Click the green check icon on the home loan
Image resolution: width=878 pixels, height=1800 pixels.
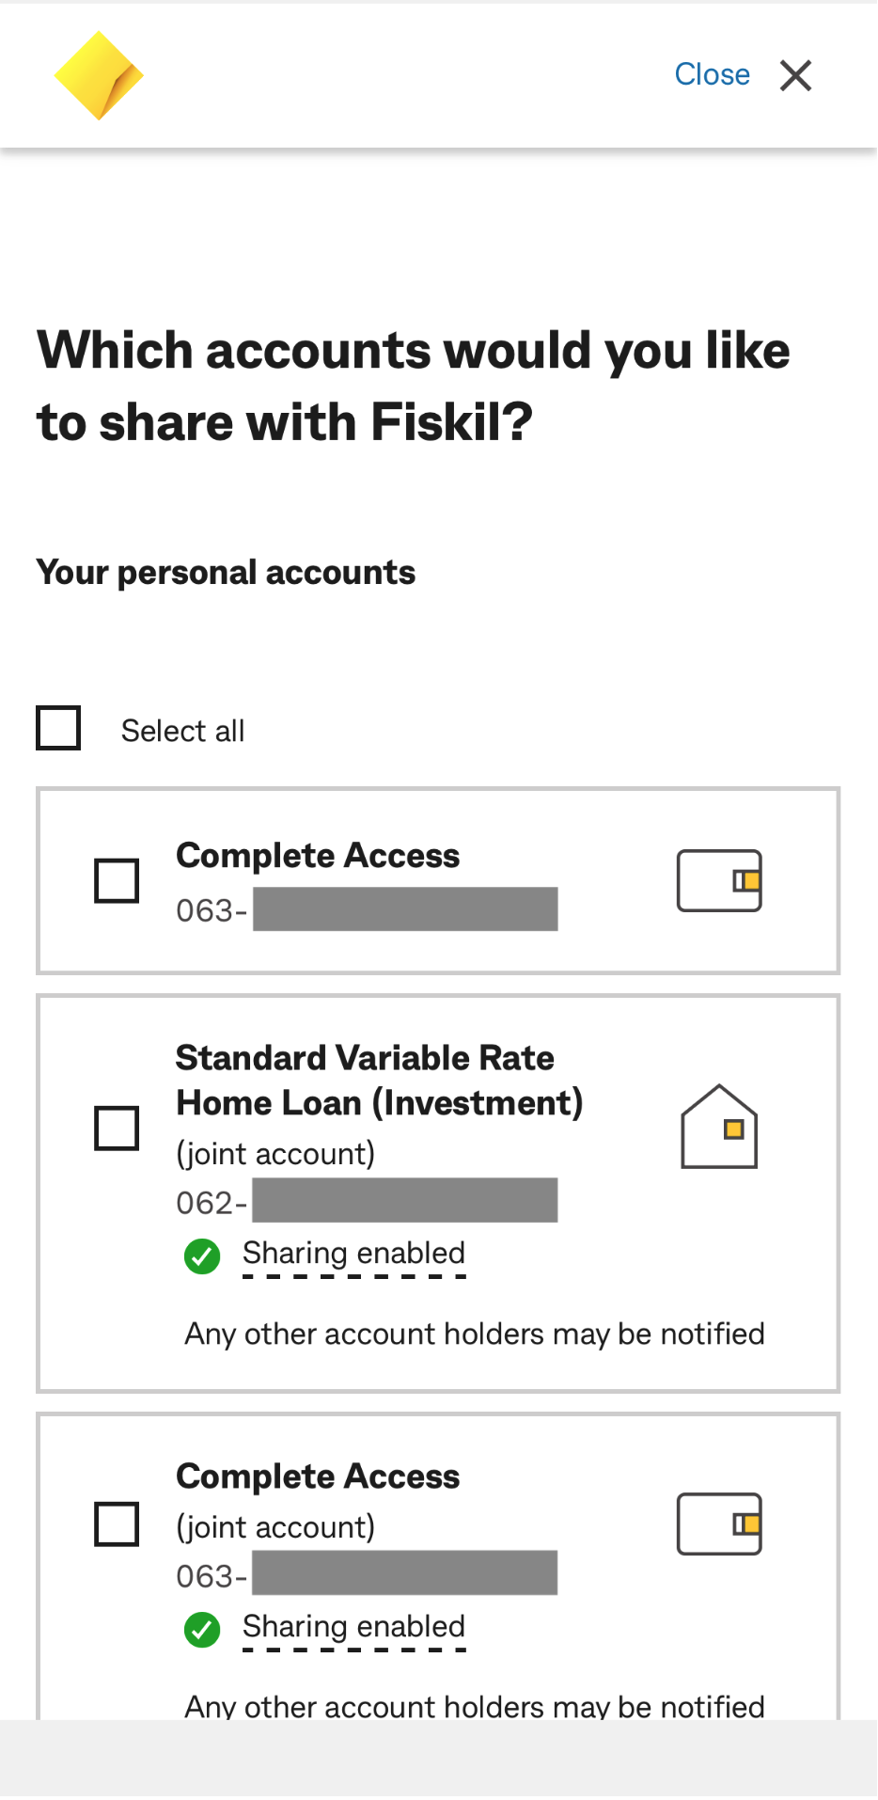201,1255
